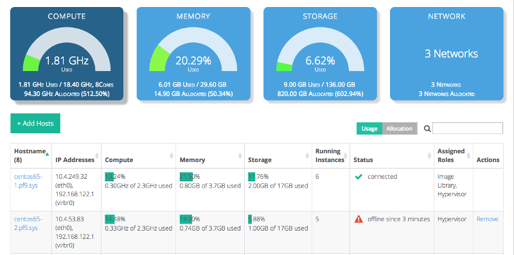Click the 'connected' status text
The image size is (514, 255).
(x=382, y=177)
